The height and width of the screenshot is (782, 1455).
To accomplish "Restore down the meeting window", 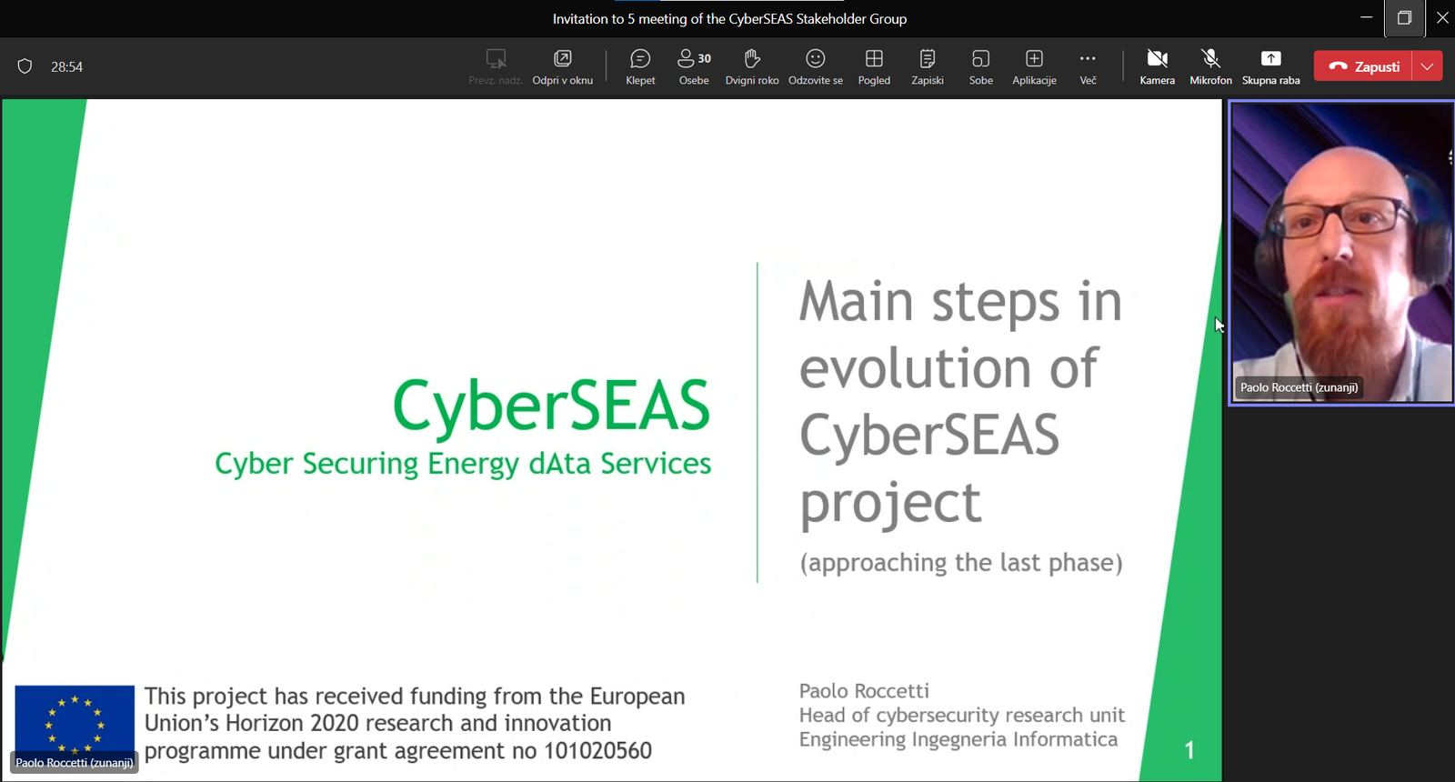I will [1404, 18].
